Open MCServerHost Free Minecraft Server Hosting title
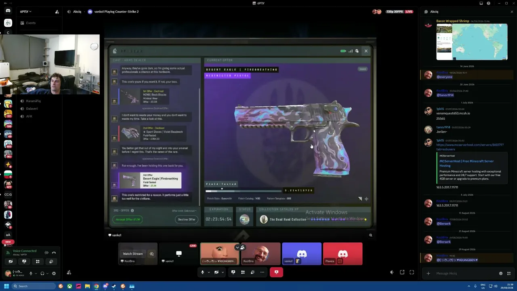Screen dimensions: 517x291 click(x=467, y=163)
